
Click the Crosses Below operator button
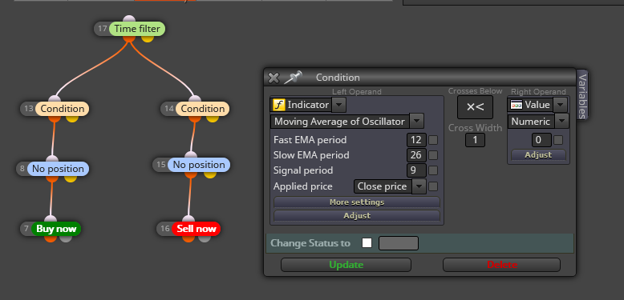click(x=475, y=107)
